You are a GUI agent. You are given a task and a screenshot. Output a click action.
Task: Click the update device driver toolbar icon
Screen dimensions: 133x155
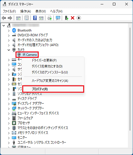coord(49,18)
